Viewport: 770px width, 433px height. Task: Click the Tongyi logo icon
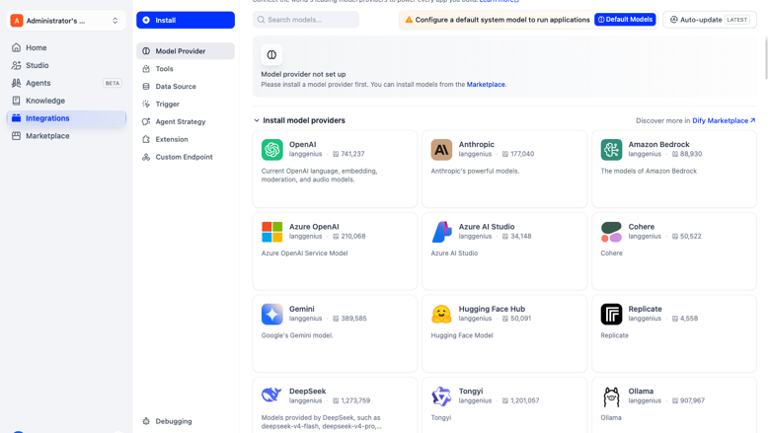click(441, 397)
